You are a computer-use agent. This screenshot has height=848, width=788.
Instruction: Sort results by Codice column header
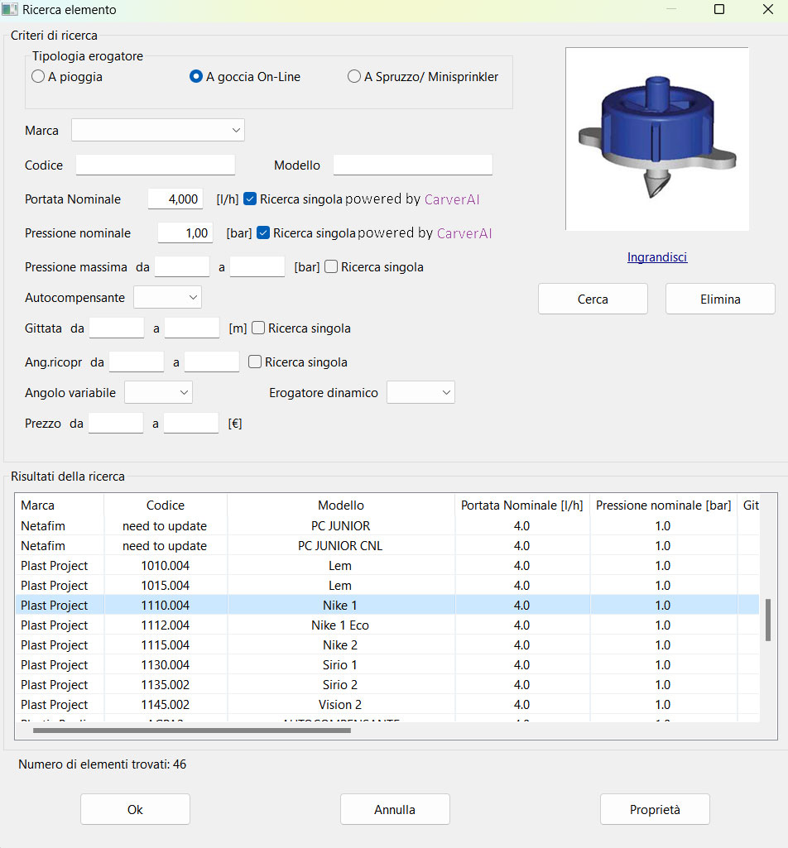point(166,505)
